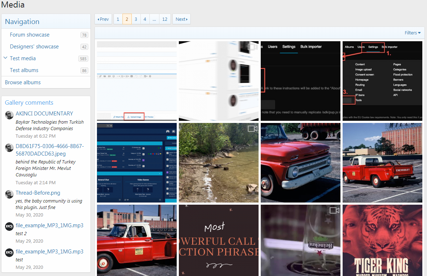Jump to page 12
The height and width of the screenshot is (276, 427).
164,19
